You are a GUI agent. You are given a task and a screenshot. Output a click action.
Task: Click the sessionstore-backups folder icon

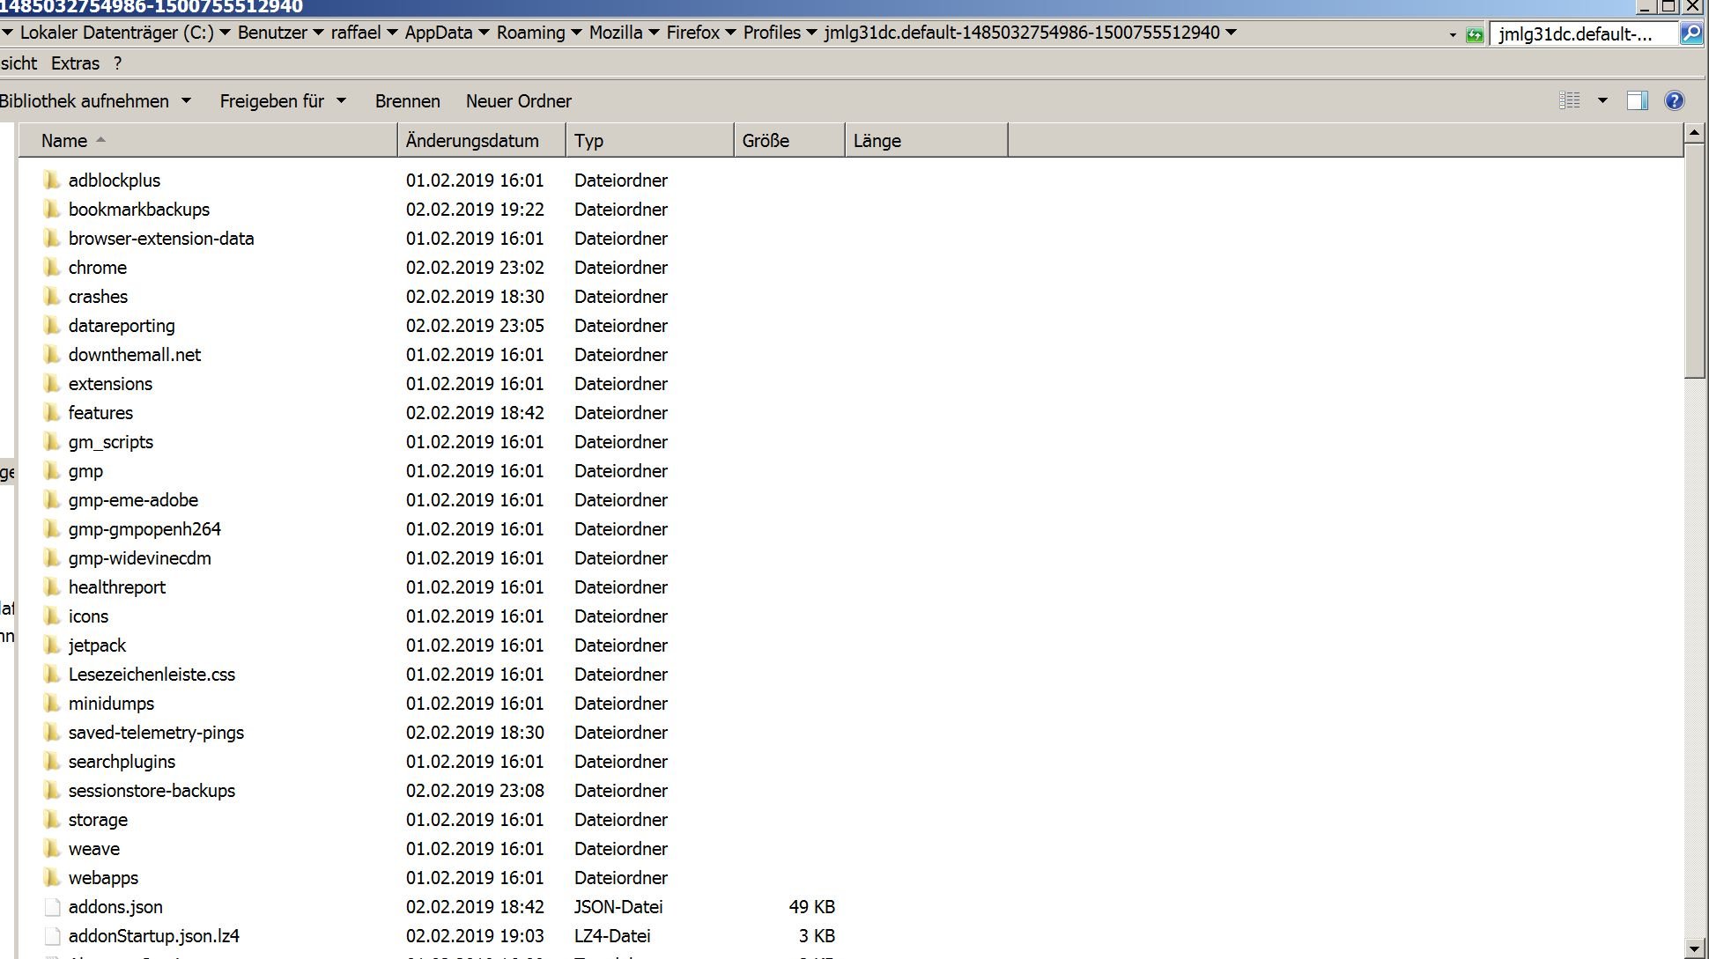(x=52, y=791)
